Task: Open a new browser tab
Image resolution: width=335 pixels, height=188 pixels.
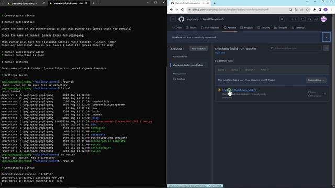Action: (215, 3)
